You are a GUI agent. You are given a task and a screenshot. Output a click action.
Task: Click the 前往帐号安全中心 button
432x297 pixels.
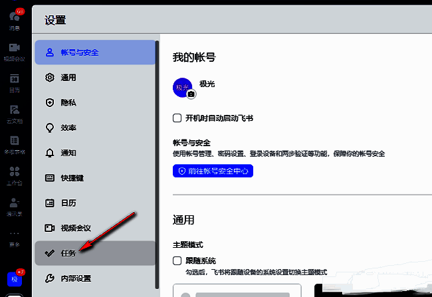click(x=213, y=171)
